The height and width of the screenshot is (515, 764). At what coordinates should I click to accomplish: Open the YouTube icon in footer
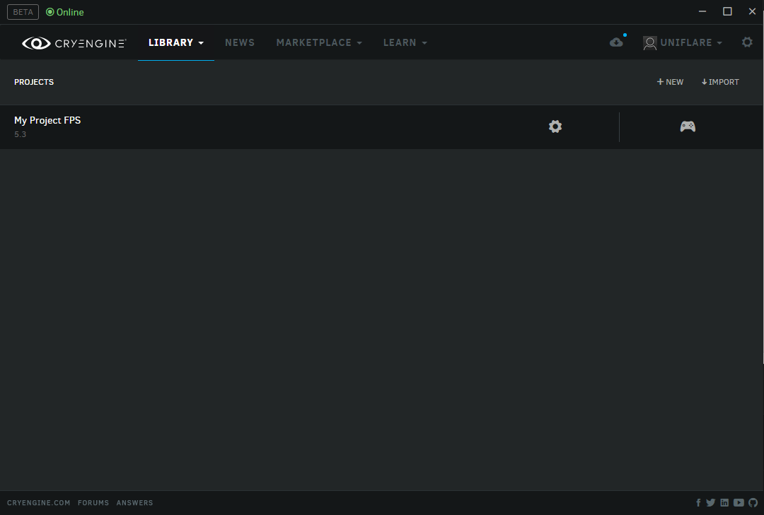739,503
